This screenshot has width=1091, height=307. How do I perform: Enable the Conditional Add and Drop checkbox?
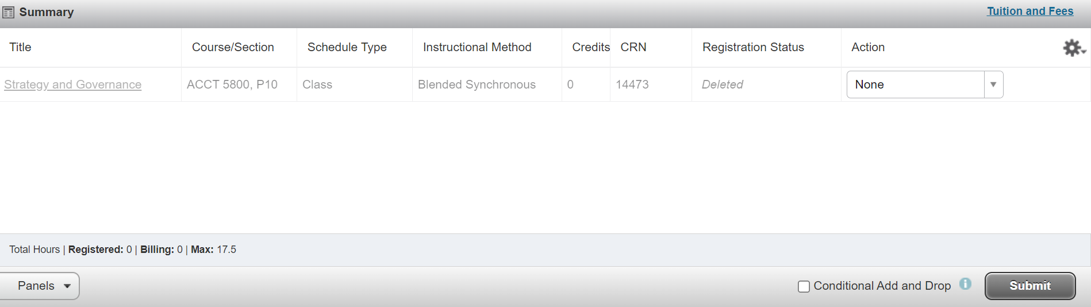804,286
